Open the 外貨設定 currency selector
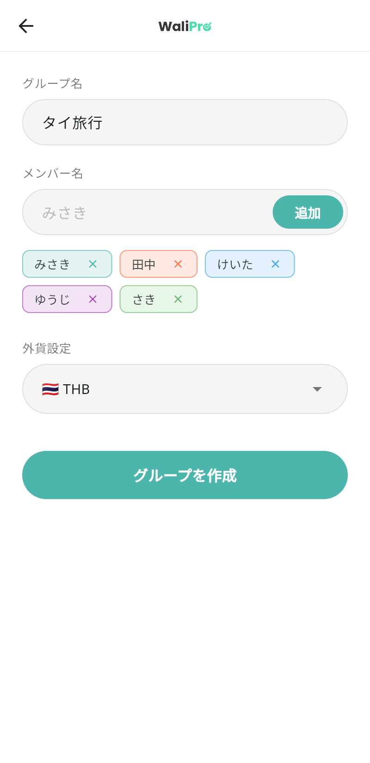This screenshot has height=763, width=370. click(185, 389)
